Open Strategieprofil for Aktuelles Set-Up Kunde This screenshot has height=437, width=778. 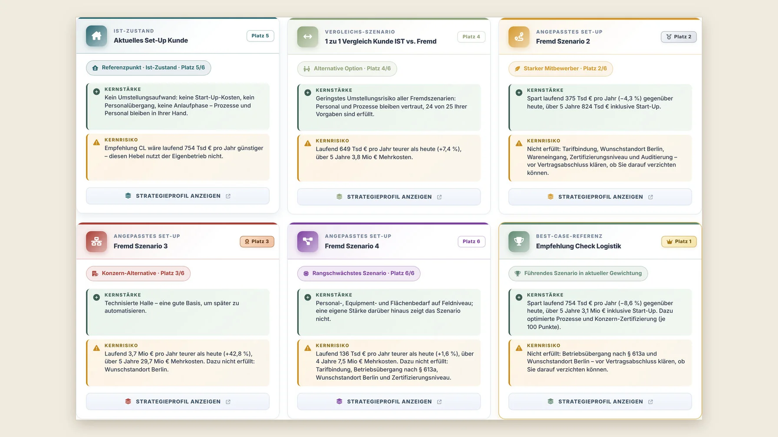178,196
